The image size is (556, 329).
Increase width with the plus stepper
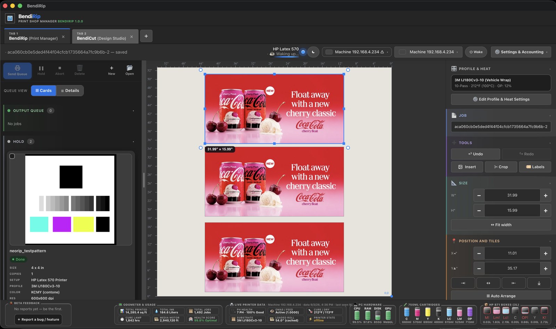tap(546, 196)
